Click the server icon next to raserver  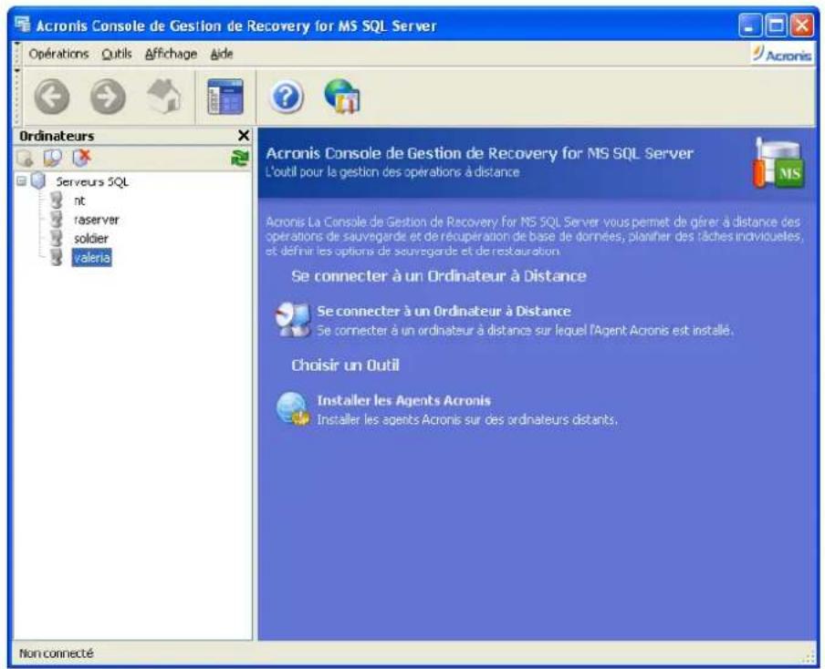pos(56,219)
